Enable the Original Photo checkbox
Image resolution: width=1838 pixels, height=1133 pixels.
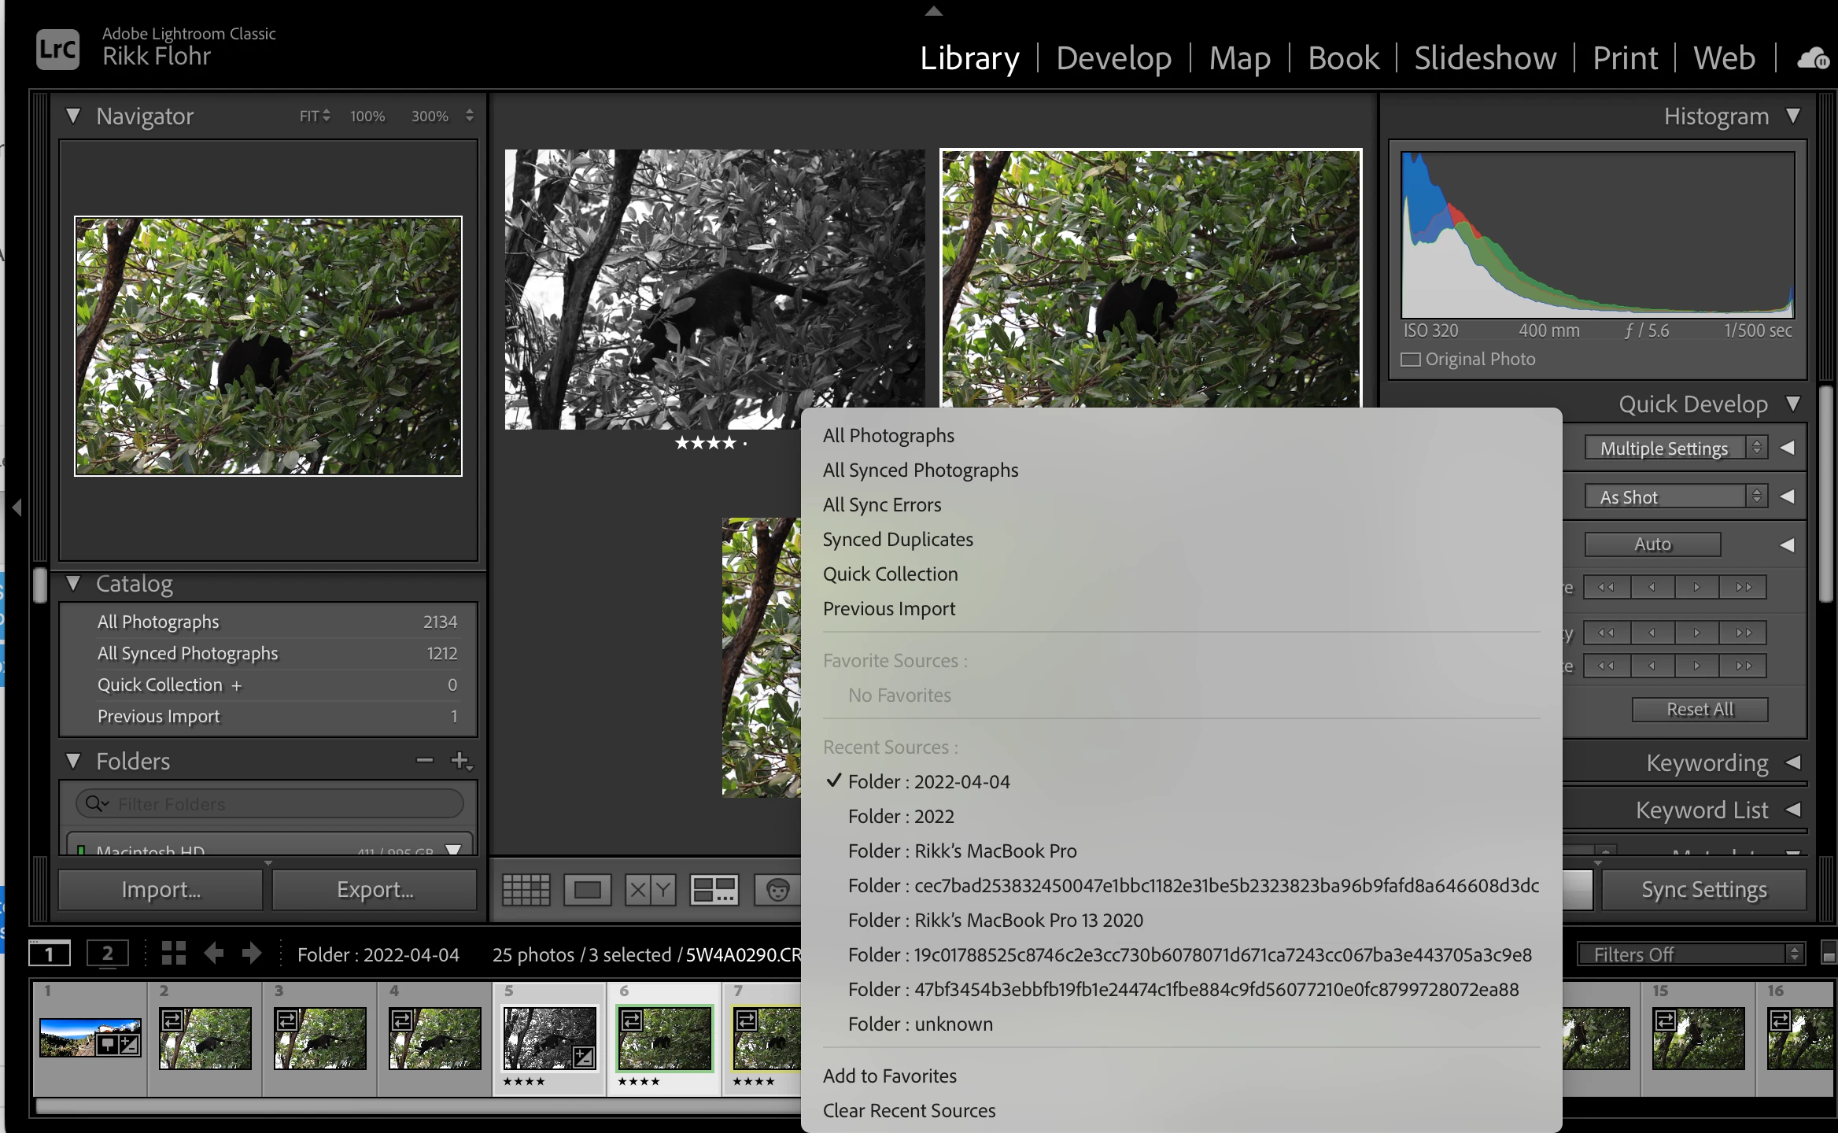pyautogui.click(x=1411, y=360)
